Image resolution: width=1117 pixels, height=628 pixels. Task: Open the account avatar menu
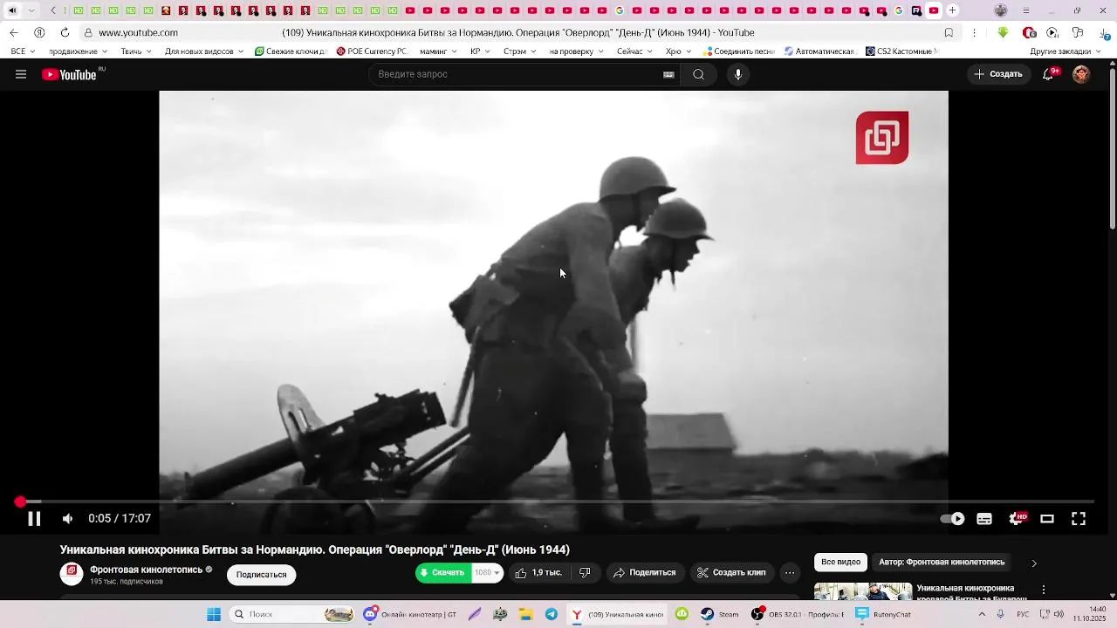tap(1081, 74)
